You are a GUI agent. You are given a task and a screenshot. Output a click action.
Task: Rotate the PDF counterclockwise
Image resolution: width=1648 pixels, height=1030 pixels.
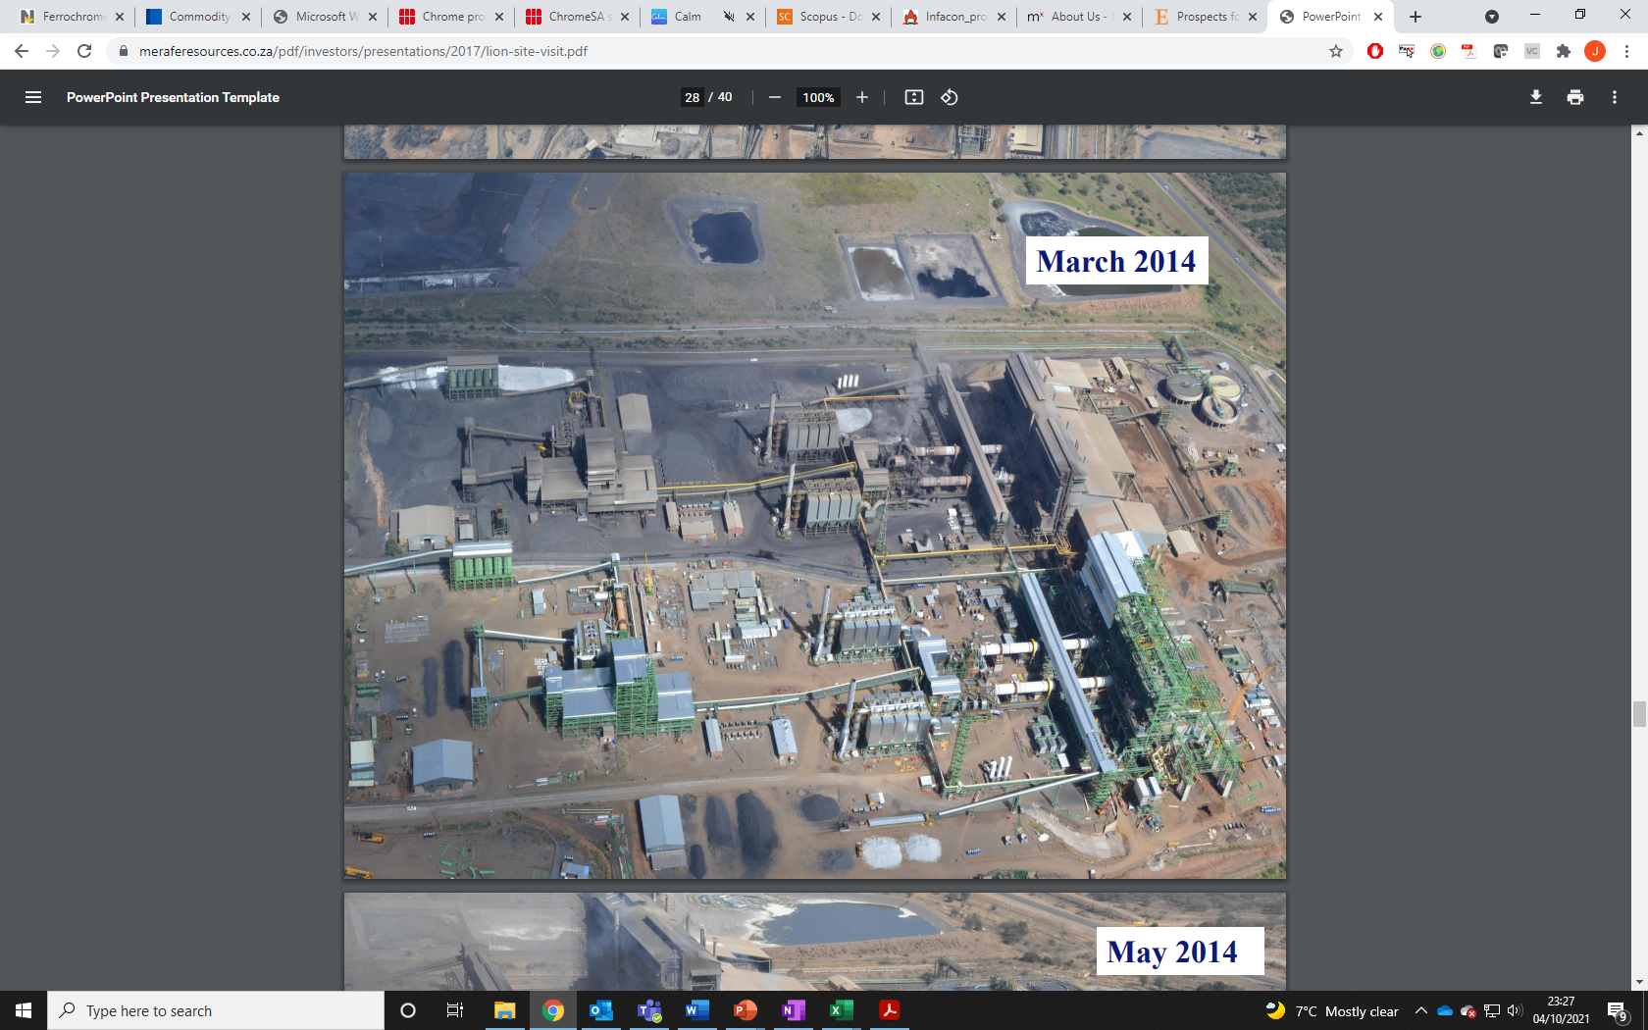pyautogui.click(x=948, y=97)
